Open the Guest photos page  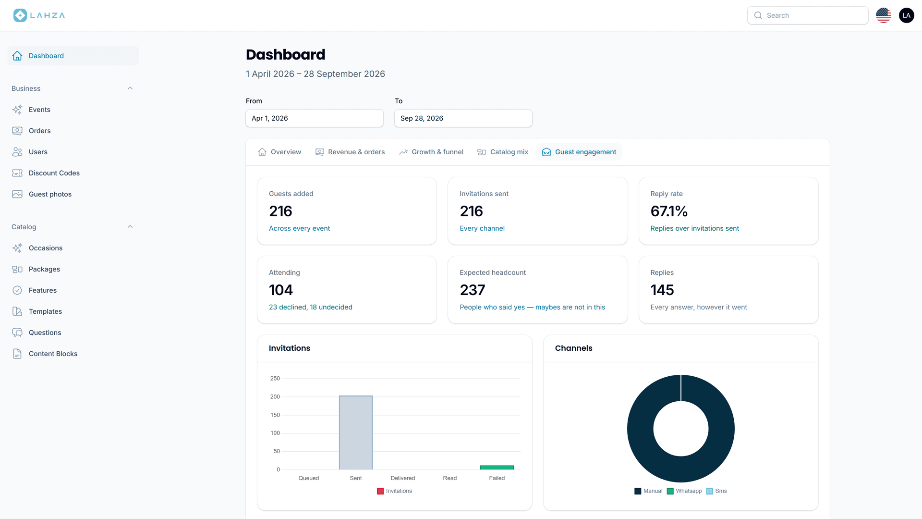73,194
